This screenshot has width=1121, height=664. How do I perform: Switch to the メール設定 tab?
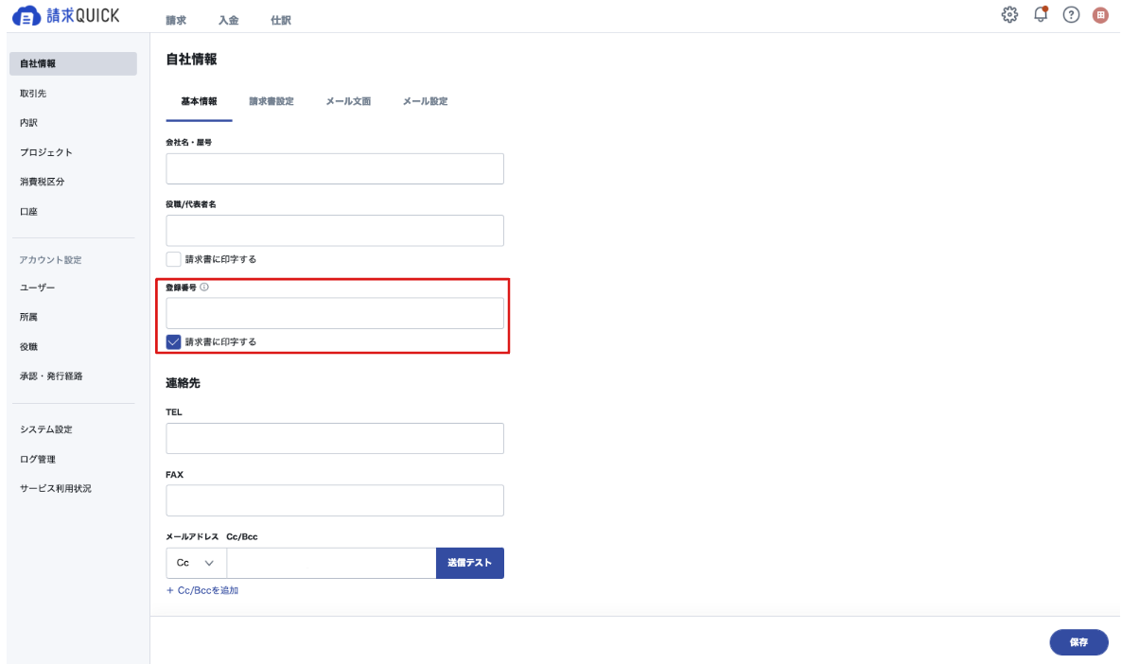(x=426, y=101)
